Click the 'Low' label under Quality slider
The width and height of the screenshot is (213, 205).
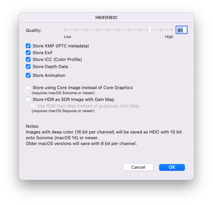(67, 37)
